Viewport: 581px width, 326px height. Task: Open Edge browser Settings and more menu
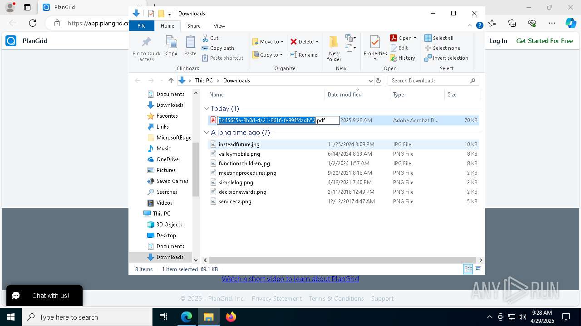point(552,23)
